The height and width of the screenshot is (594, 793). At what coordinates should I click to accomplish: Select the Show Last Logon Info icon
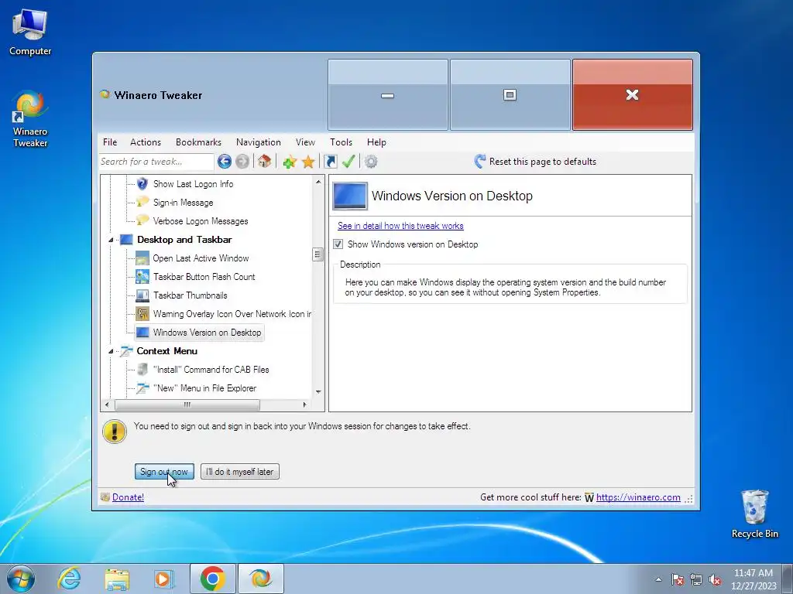click(142, 184)
